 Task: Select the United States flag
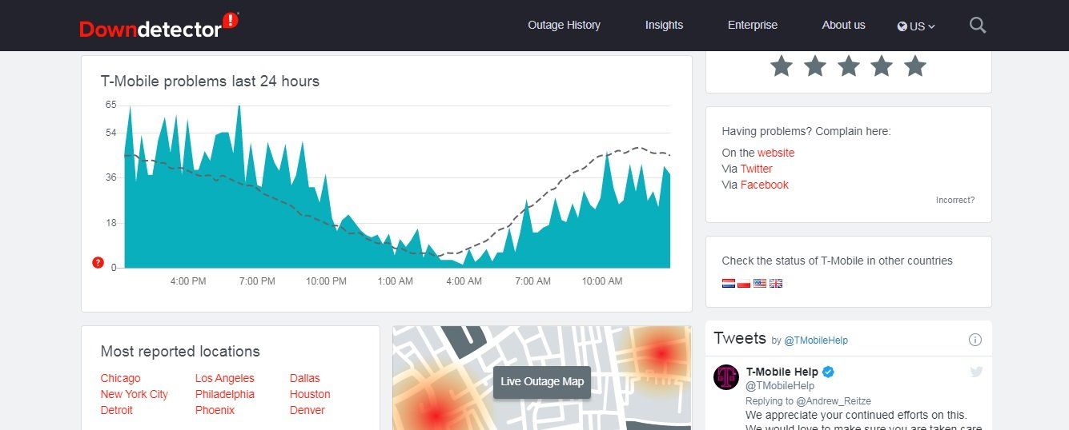(x=760, y=283)
